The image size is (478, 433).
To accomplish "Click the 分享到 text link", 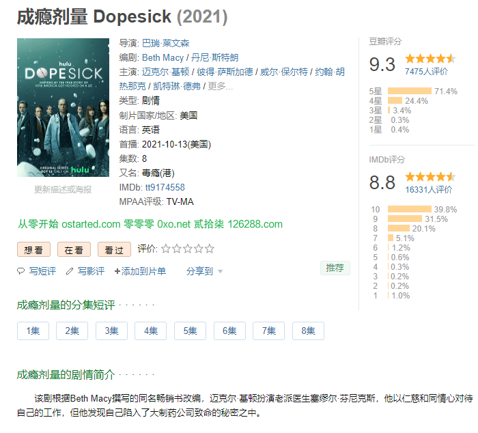I will pyautogui.click(x=199, y=270).
